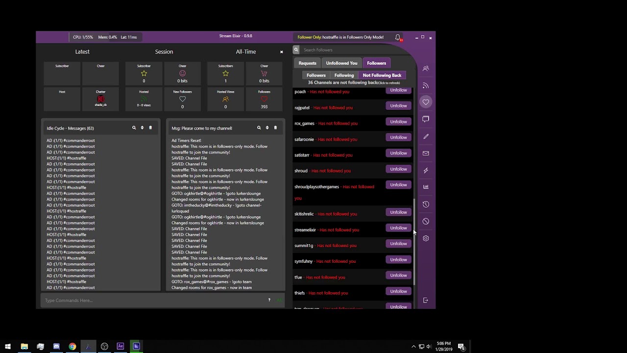Screen dimensions: 627x353
Task: Search the Msg panel with magnifier
Action: [259, 128]
